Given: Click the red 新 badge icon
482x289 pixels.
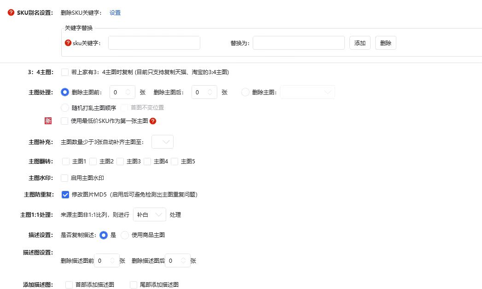Looking at the screenshot, I should (x=48, y=121).
